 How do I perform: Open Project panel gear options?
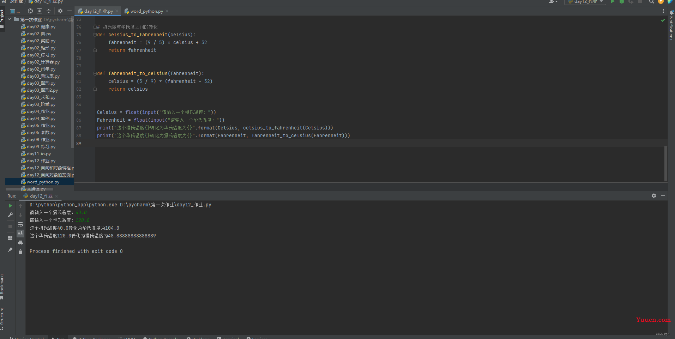(x=60, y=11)
